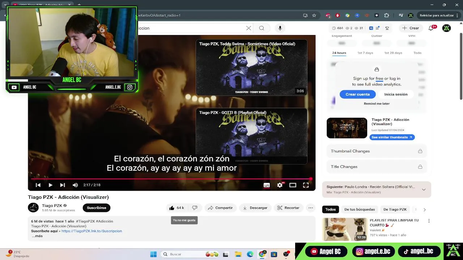
Task: Select the 1st 28 days analytics tab
Action: [x=393, y=53]
